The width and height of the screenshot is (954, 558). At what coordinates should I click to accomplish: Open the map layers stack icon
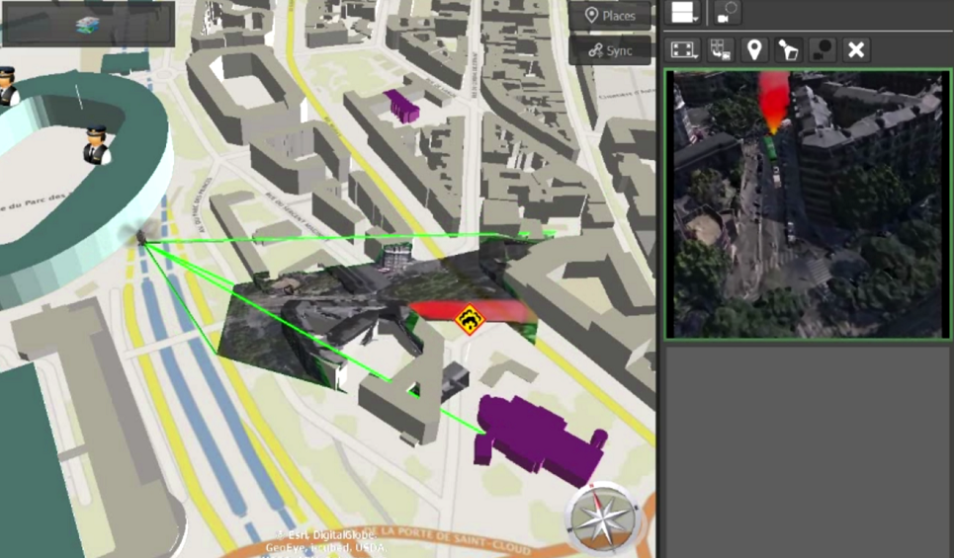tap(88, 24)
